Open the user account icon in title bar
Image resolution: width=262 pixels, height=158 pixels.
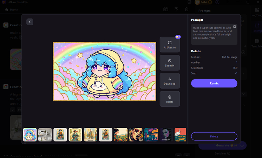pos(217,2)
